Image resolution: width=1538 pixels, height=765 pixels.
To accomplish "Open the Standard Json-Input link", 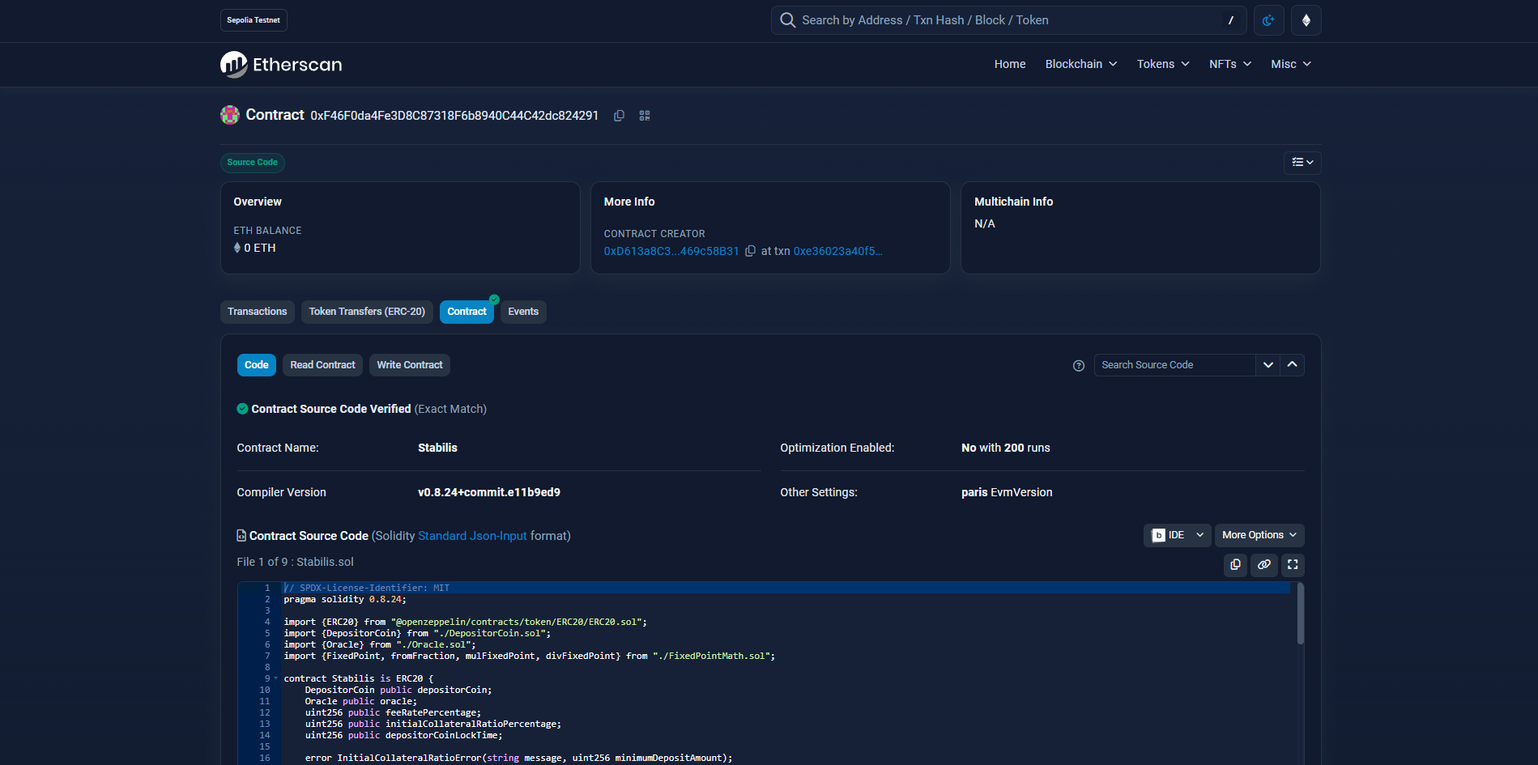I will (472, 536).
